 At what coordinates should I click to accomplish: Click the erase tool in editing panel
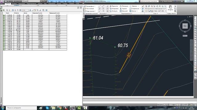click(143, 6)
